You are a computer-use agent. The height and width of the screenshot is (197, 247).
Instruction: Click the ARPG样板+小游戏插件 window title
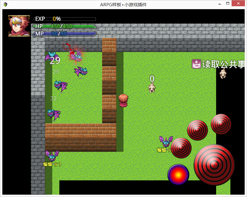point(123,4)
